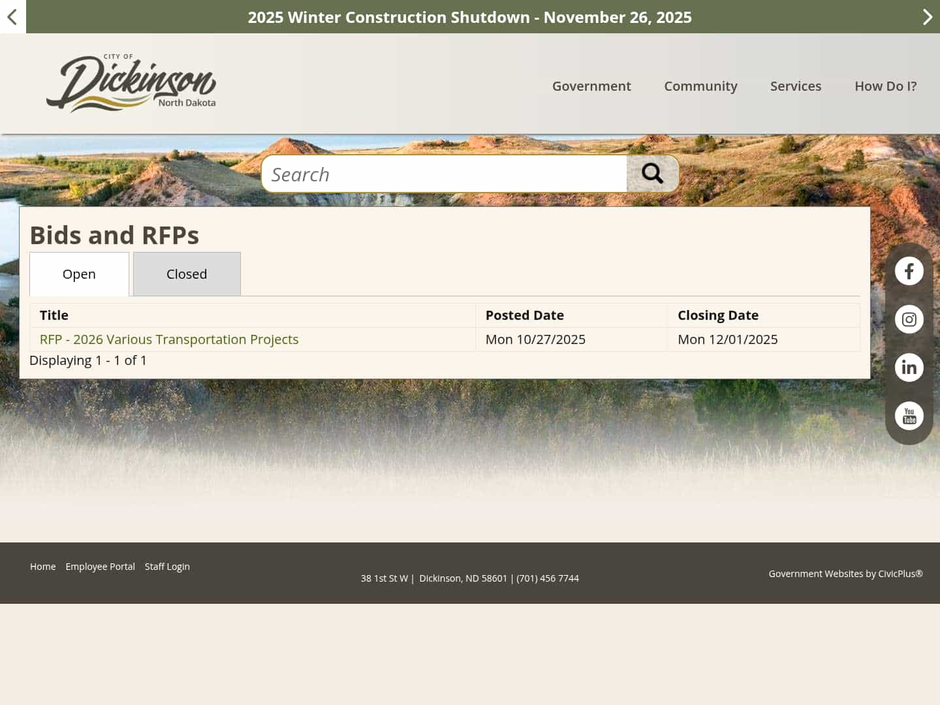
Task: Expand the How Do I? menu
Action: 885,86
